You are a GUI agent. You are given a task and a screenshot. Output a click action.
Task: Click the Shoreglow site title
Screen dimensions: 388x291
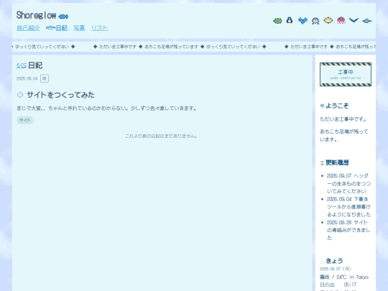37,15
